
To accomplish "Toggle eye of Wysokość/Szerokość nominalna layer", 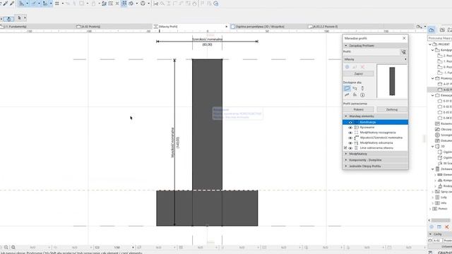I will tap(350, 138).
